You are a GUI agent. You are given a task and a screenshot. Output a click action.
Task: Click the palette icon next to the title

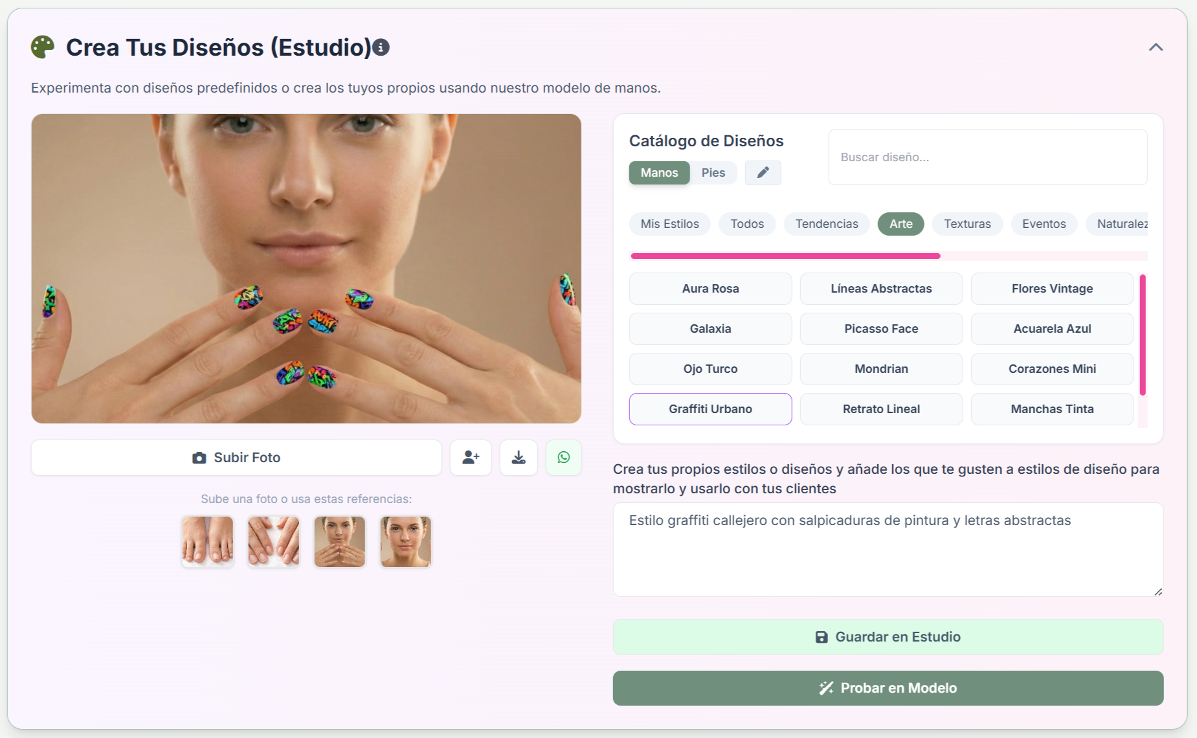pos(43,47)
